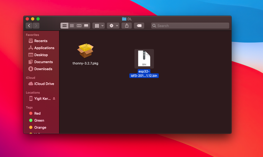Filter by the Red tag
This screenshot has height=157, width=263.
click(35, 114)
